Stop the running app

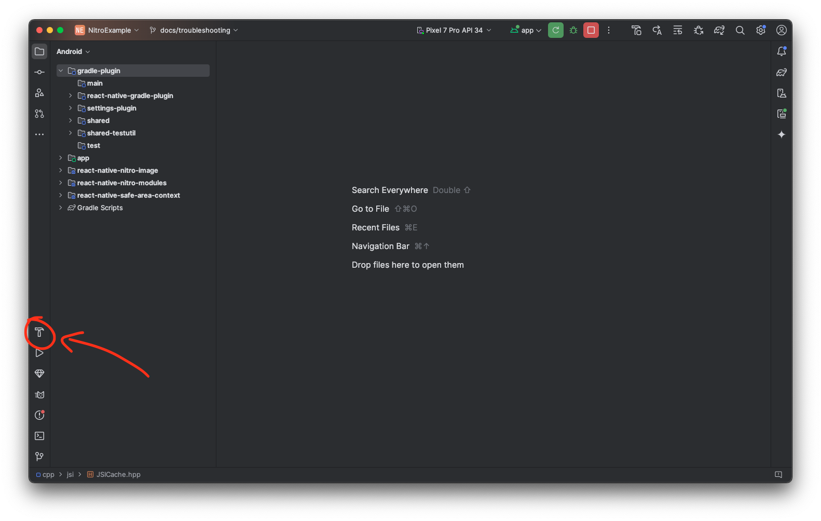(x=591, y=30)
